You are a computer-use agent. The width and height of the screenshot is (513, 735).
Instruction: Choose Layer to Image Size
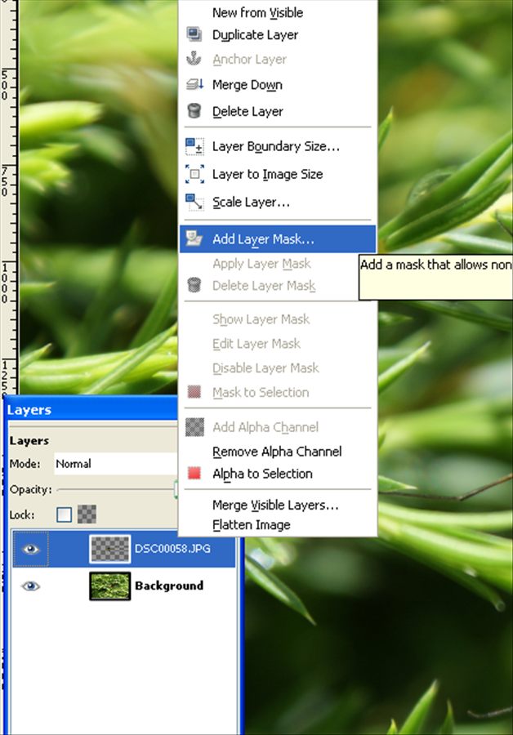[267, 175]
